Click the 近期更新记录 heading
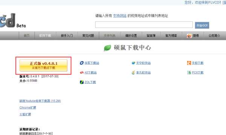This screenshot has height=135, width=226. click(29, 129)
